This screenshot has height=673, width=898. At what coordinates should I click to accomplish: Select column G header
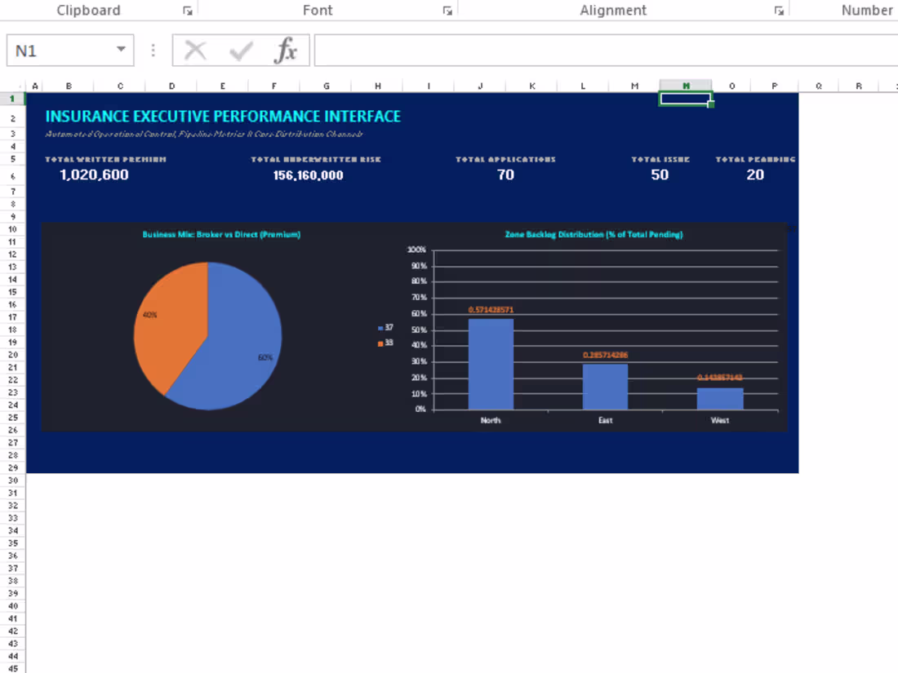[x=327, y=86]
